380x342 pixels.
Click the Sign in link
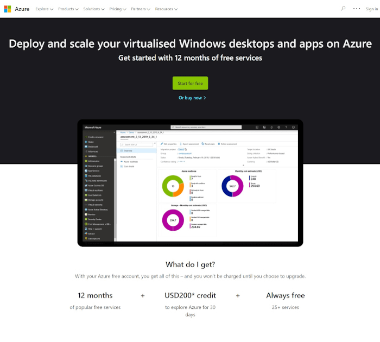click(x=372, y=9)
